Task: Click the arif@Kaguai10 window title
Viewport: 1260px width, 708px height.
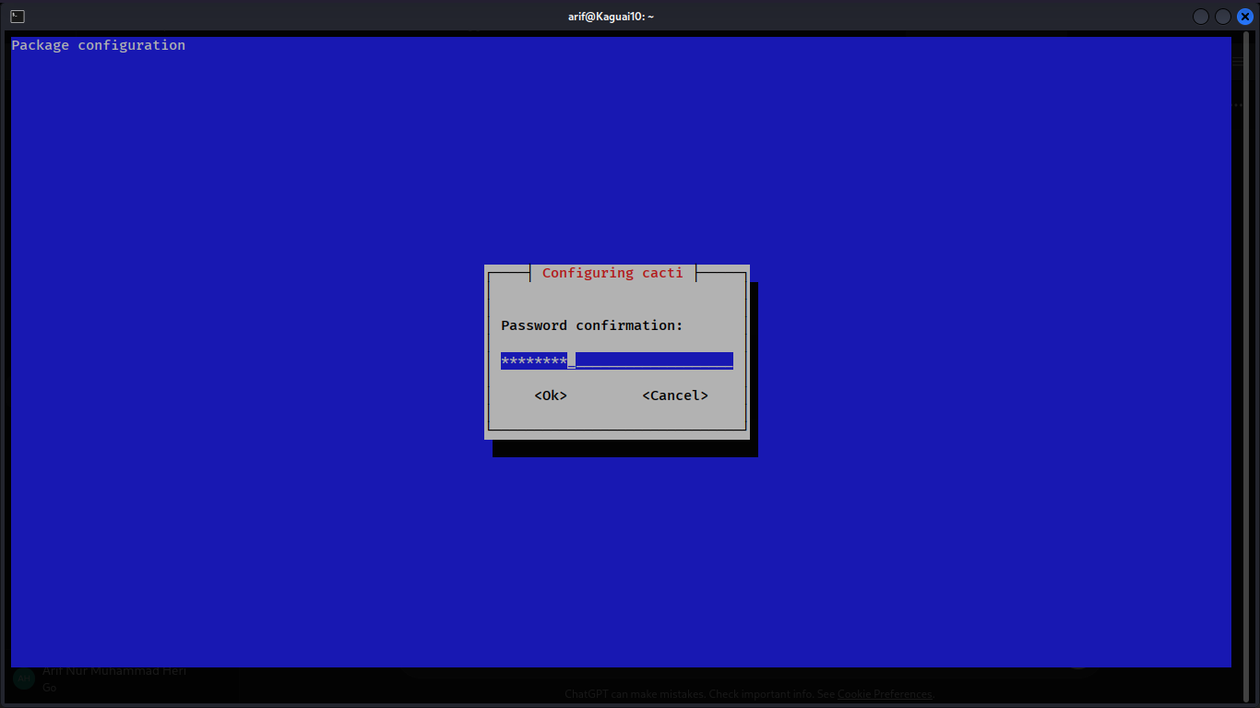Action: [611, 17]
